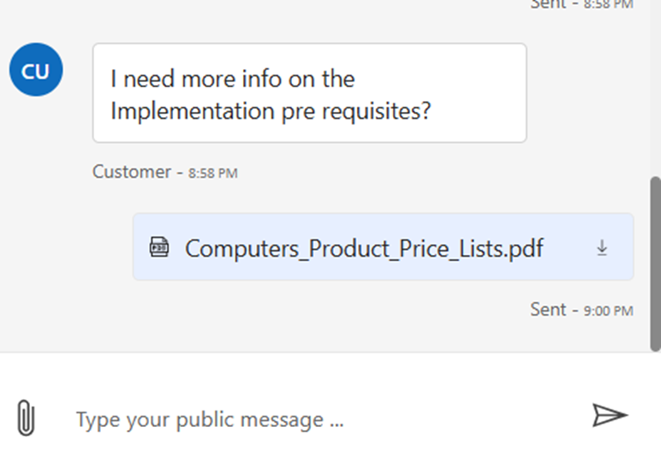This screenshot has width=661, height=468.
Task: Click the Customer sender label
Action: 132,172
